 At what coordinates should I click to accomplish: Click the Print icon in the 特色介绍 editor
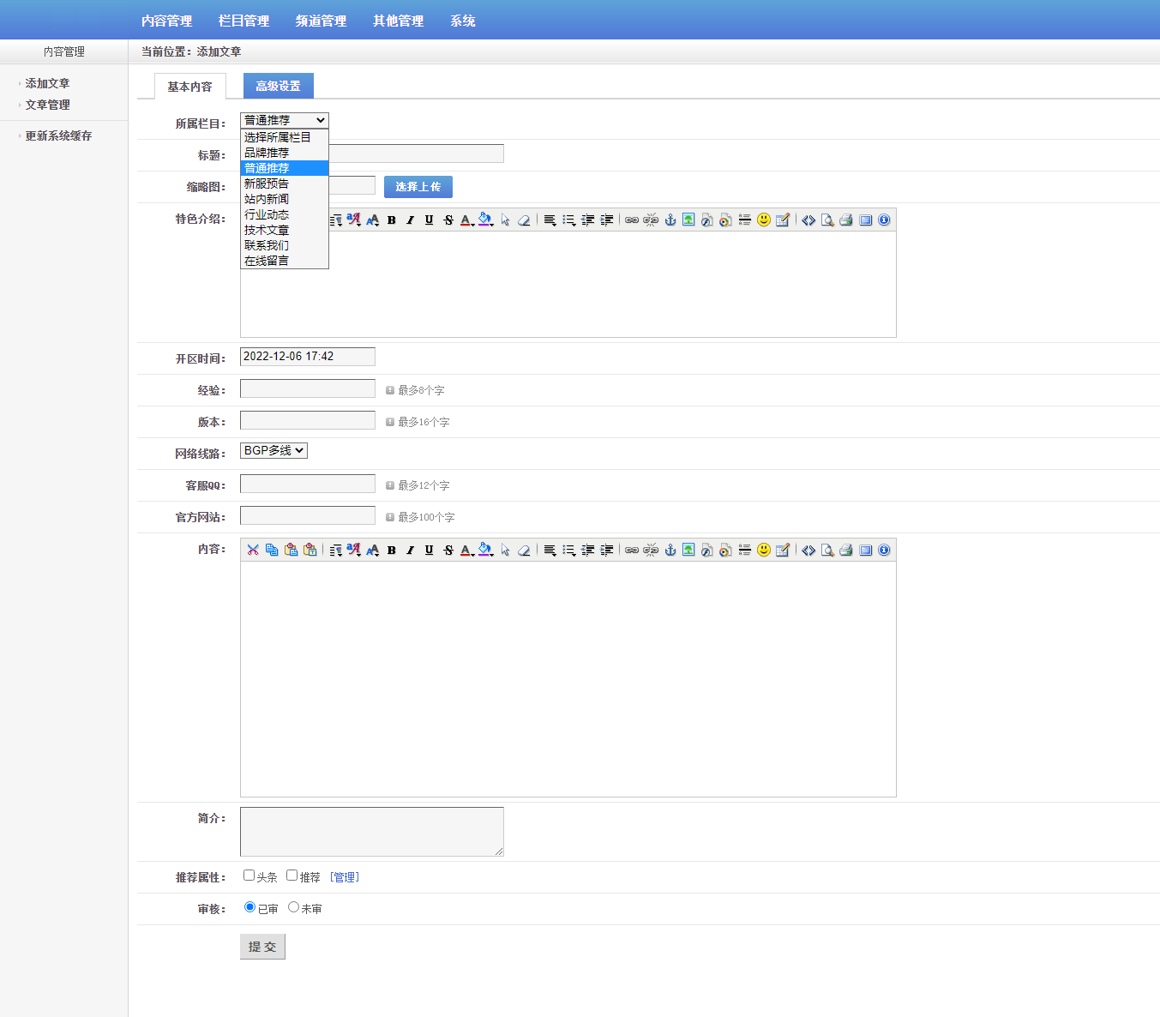[846, 220]
